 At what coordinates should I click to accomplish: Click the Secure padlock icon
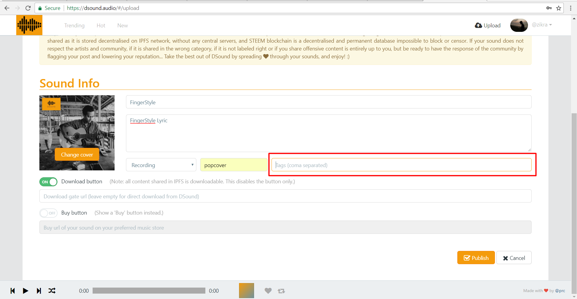pos(40,8)
